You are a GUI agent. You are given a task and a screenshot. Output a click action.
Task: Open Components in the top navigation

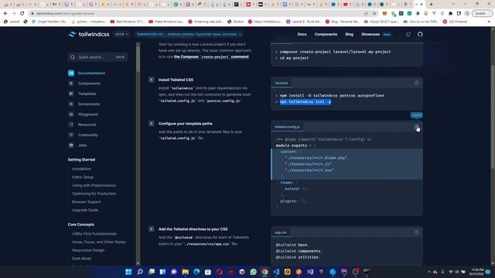326,34
